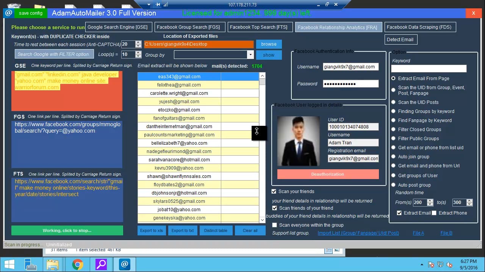Enable Scan everyone within the group
Viewport: 485px width, 272px height.
click(275, 225)
